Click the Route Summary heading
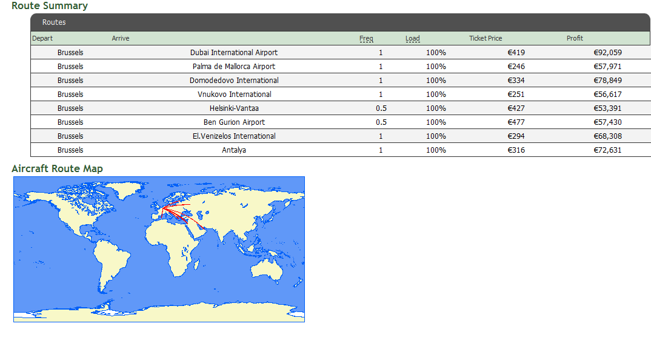 click(50, 6)
